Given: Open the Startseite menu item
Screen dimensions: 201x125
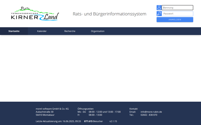Looking at the screenshot, I should click(x=14, y=31).
